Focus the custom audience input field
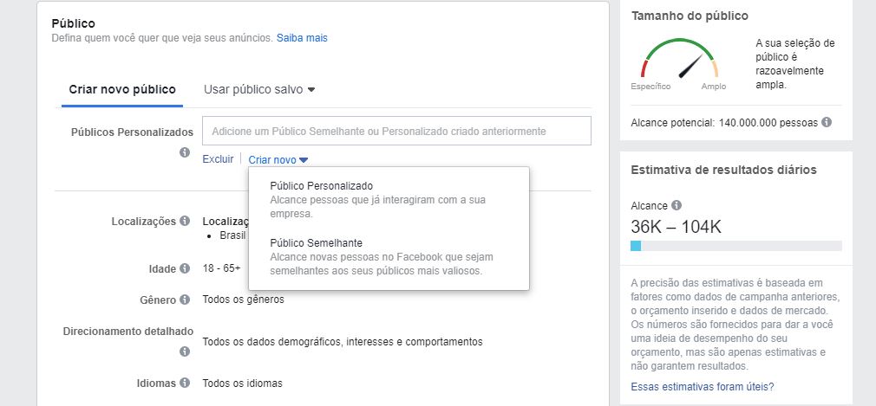The height and width of the screenshot is (406, 876). [396, 131]
